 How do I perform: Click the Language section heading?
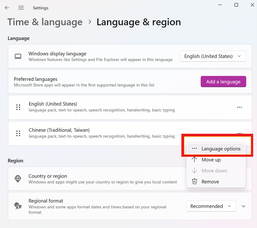[x=19, y=38]
